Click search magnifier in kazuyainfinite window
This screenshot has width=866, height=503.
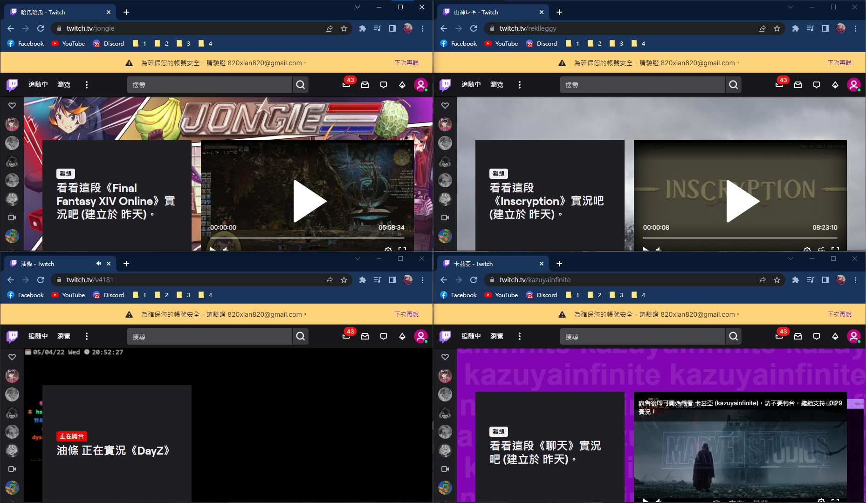click(734, 336)
